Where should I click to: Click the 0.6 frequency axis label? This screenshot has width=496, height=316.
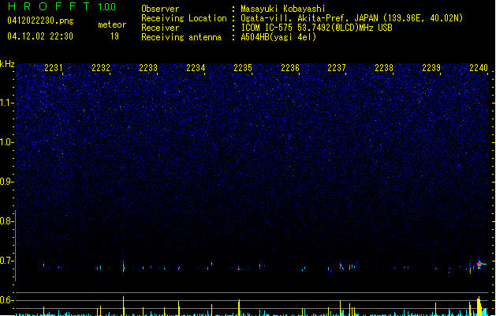tap(6, 300)
